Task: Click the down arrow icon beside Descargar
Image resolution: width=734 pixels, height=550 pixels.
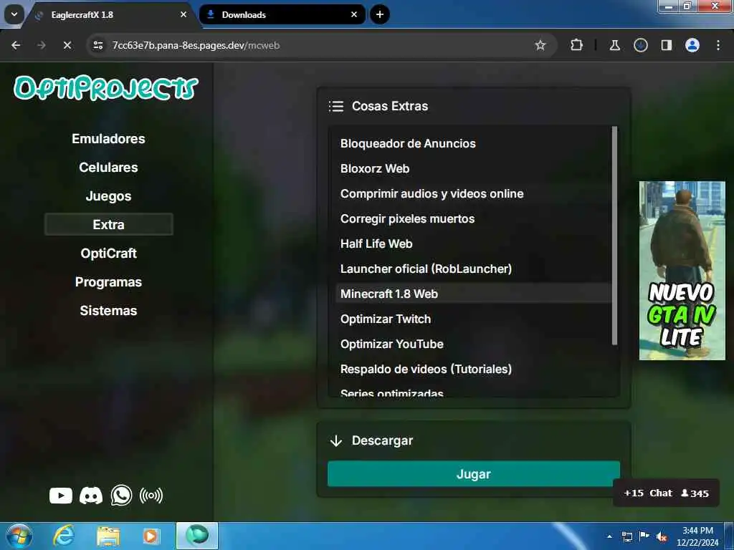Action: 335,440
